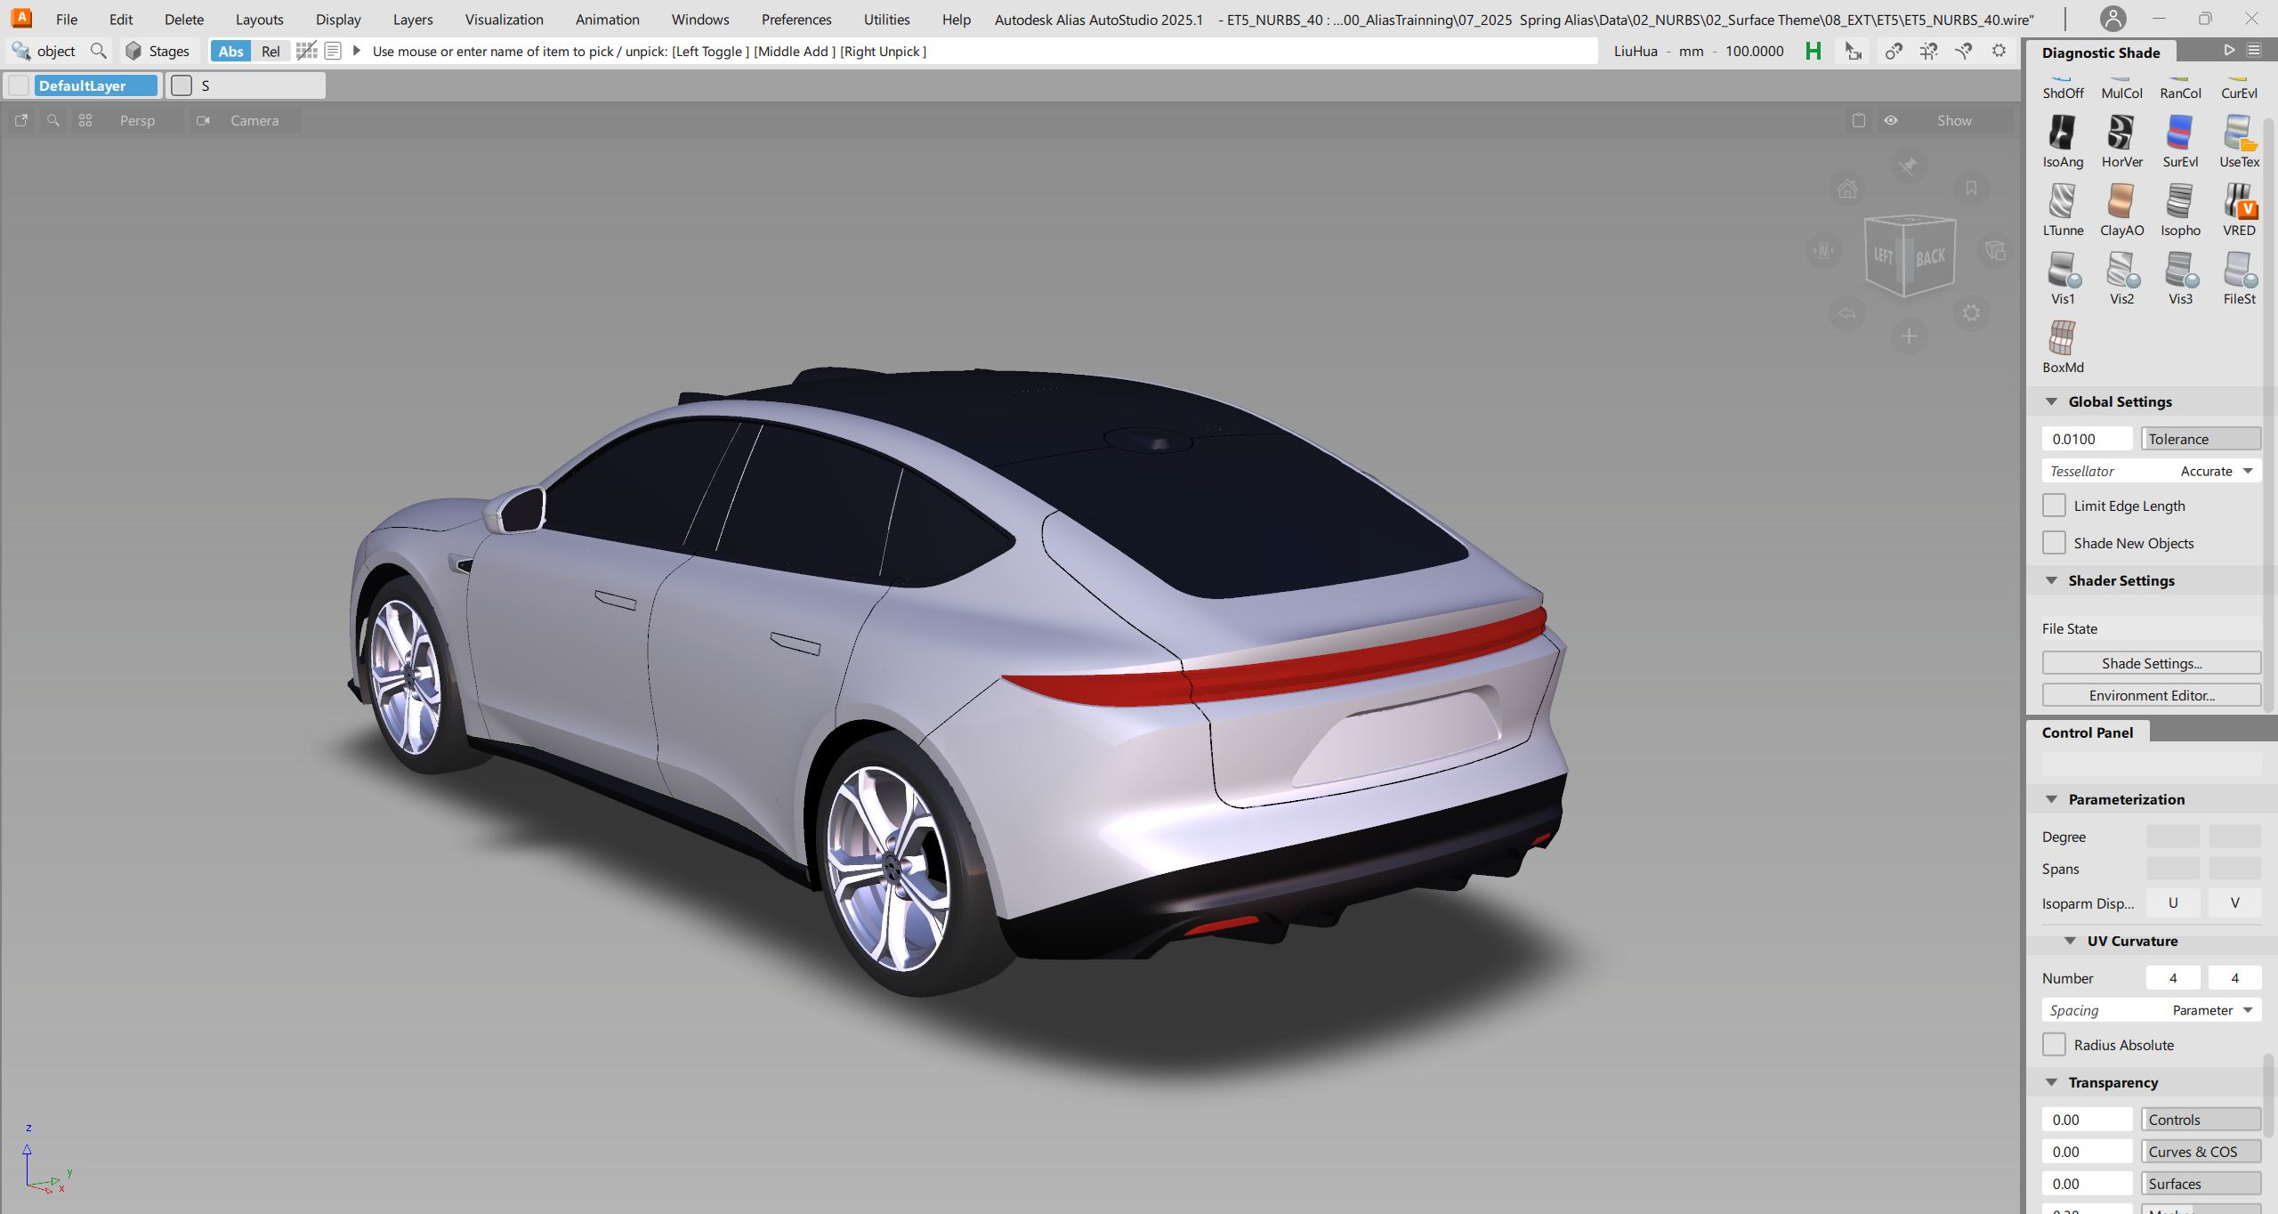This screenshot has width=2278, height=1214.
Task: Open the Layers menu
Action: (413, 20)
